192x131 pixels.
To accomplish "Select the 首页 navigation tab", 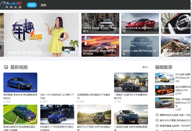I will click(32, 5).
